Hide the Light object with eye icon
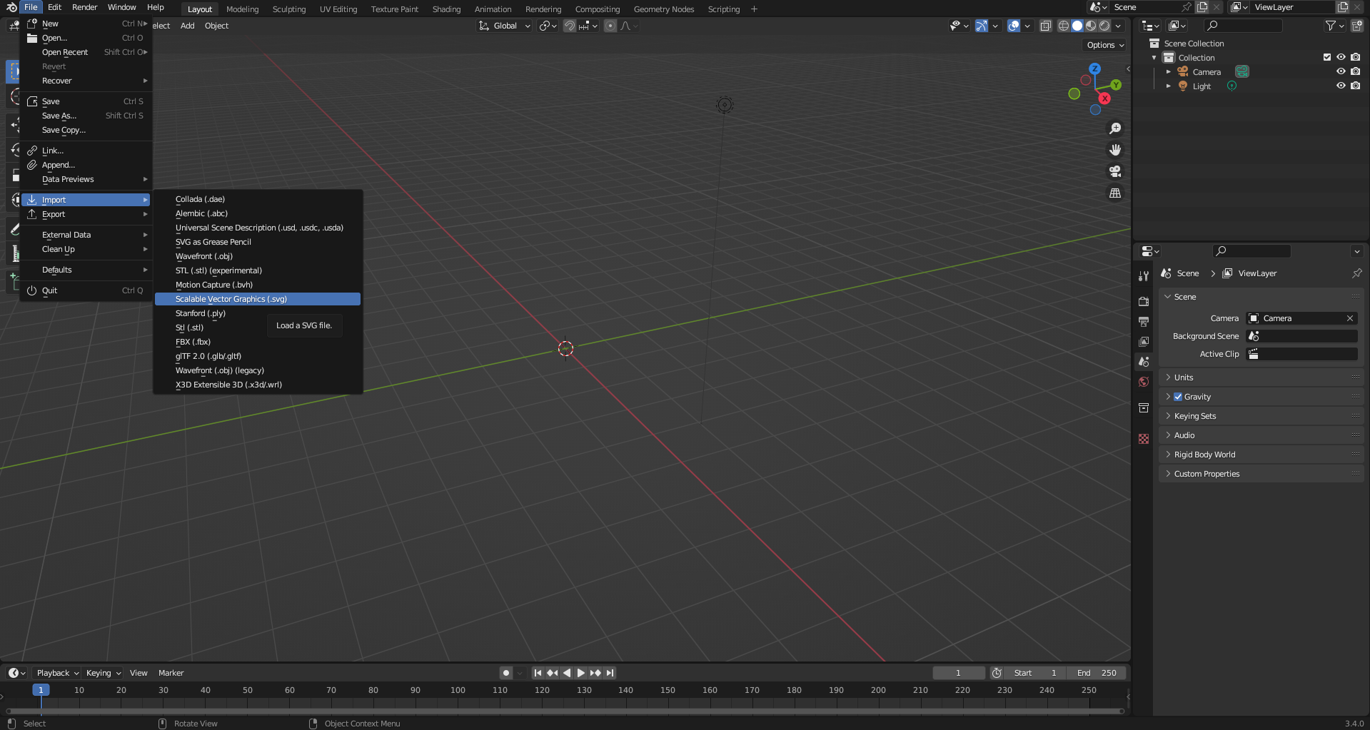Image resolution: width=1370 pixels, height=730 pixels. [1341, 86]
